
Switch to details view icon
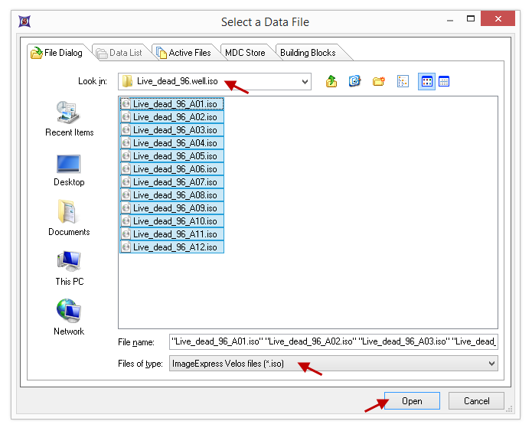click(444, 81)
